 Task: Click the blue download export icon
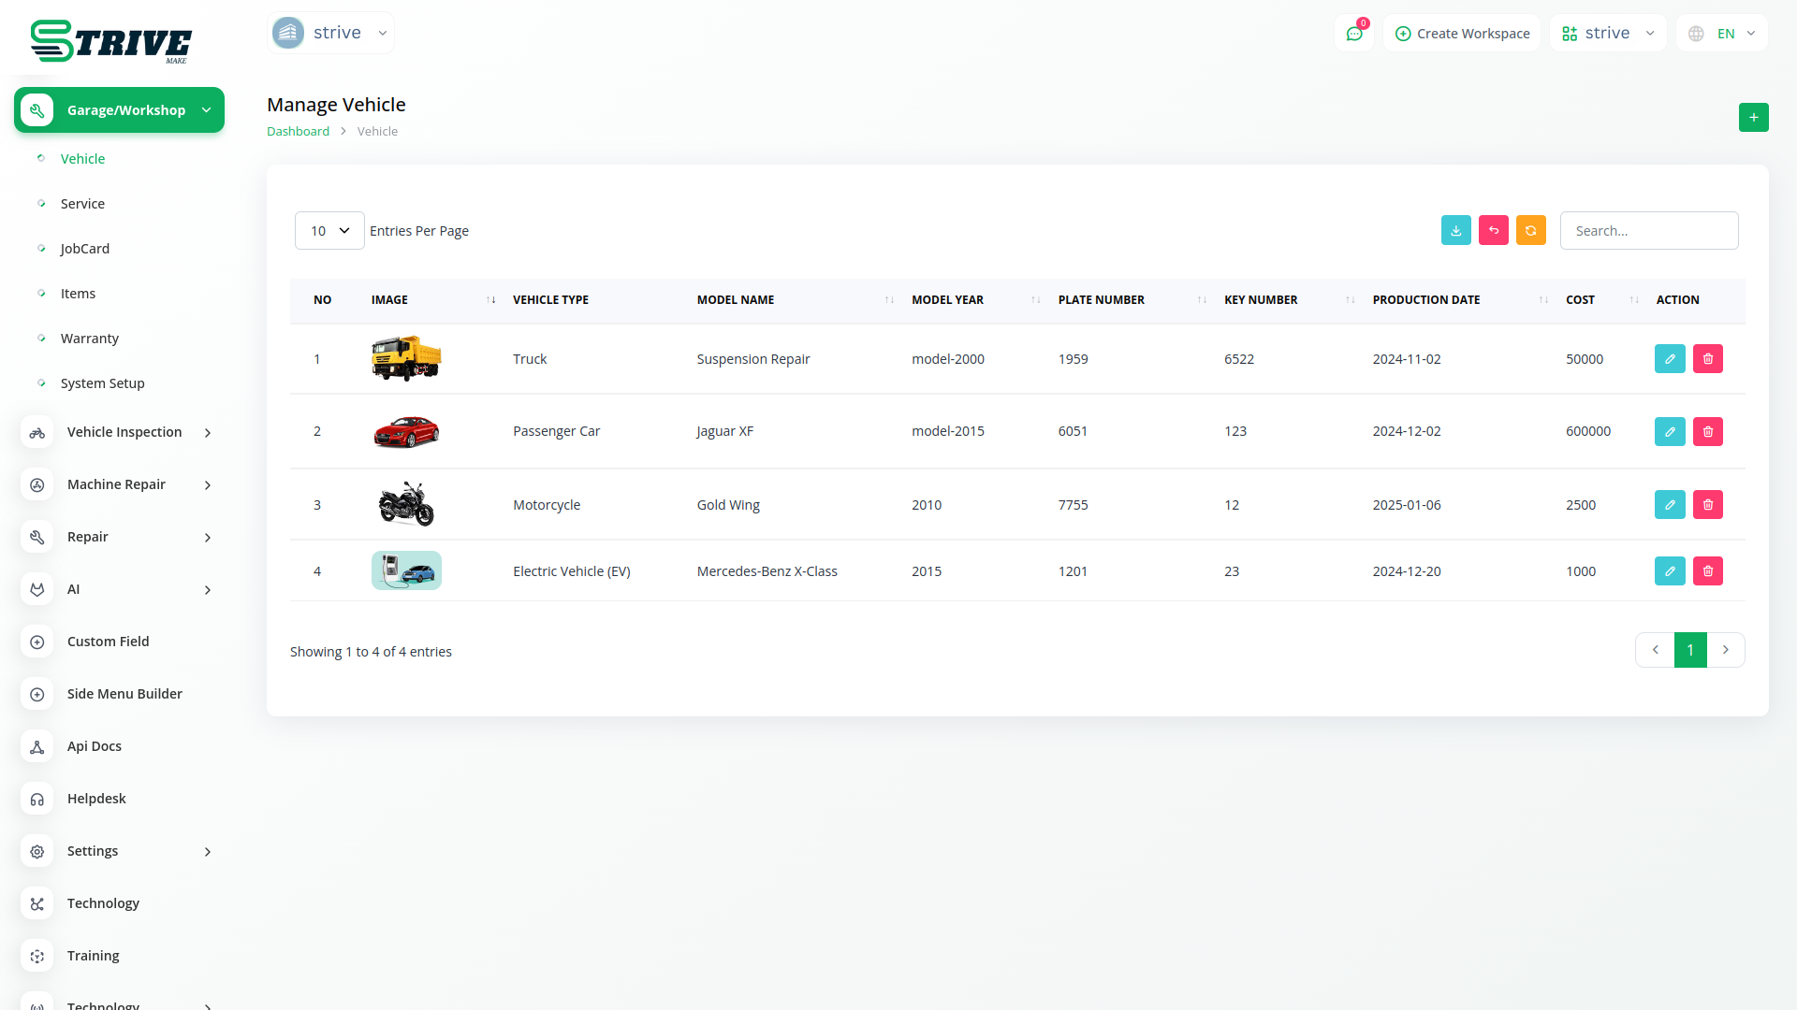pos(1455,230)
